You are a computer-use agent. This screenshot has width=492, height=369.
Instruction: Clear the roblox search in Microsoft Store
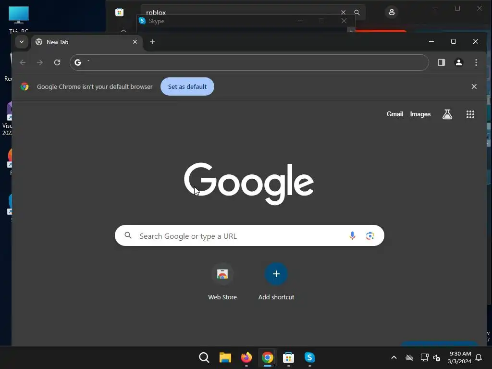343,12
